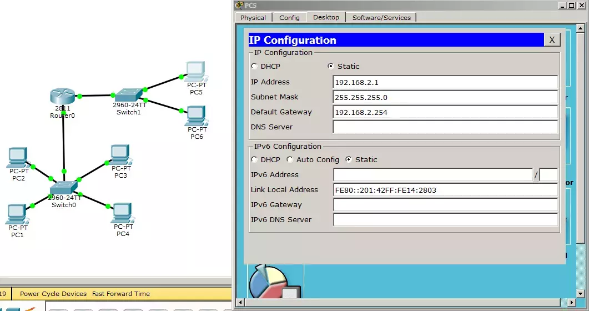Select the PC3 computer icon

click(121, 155)
